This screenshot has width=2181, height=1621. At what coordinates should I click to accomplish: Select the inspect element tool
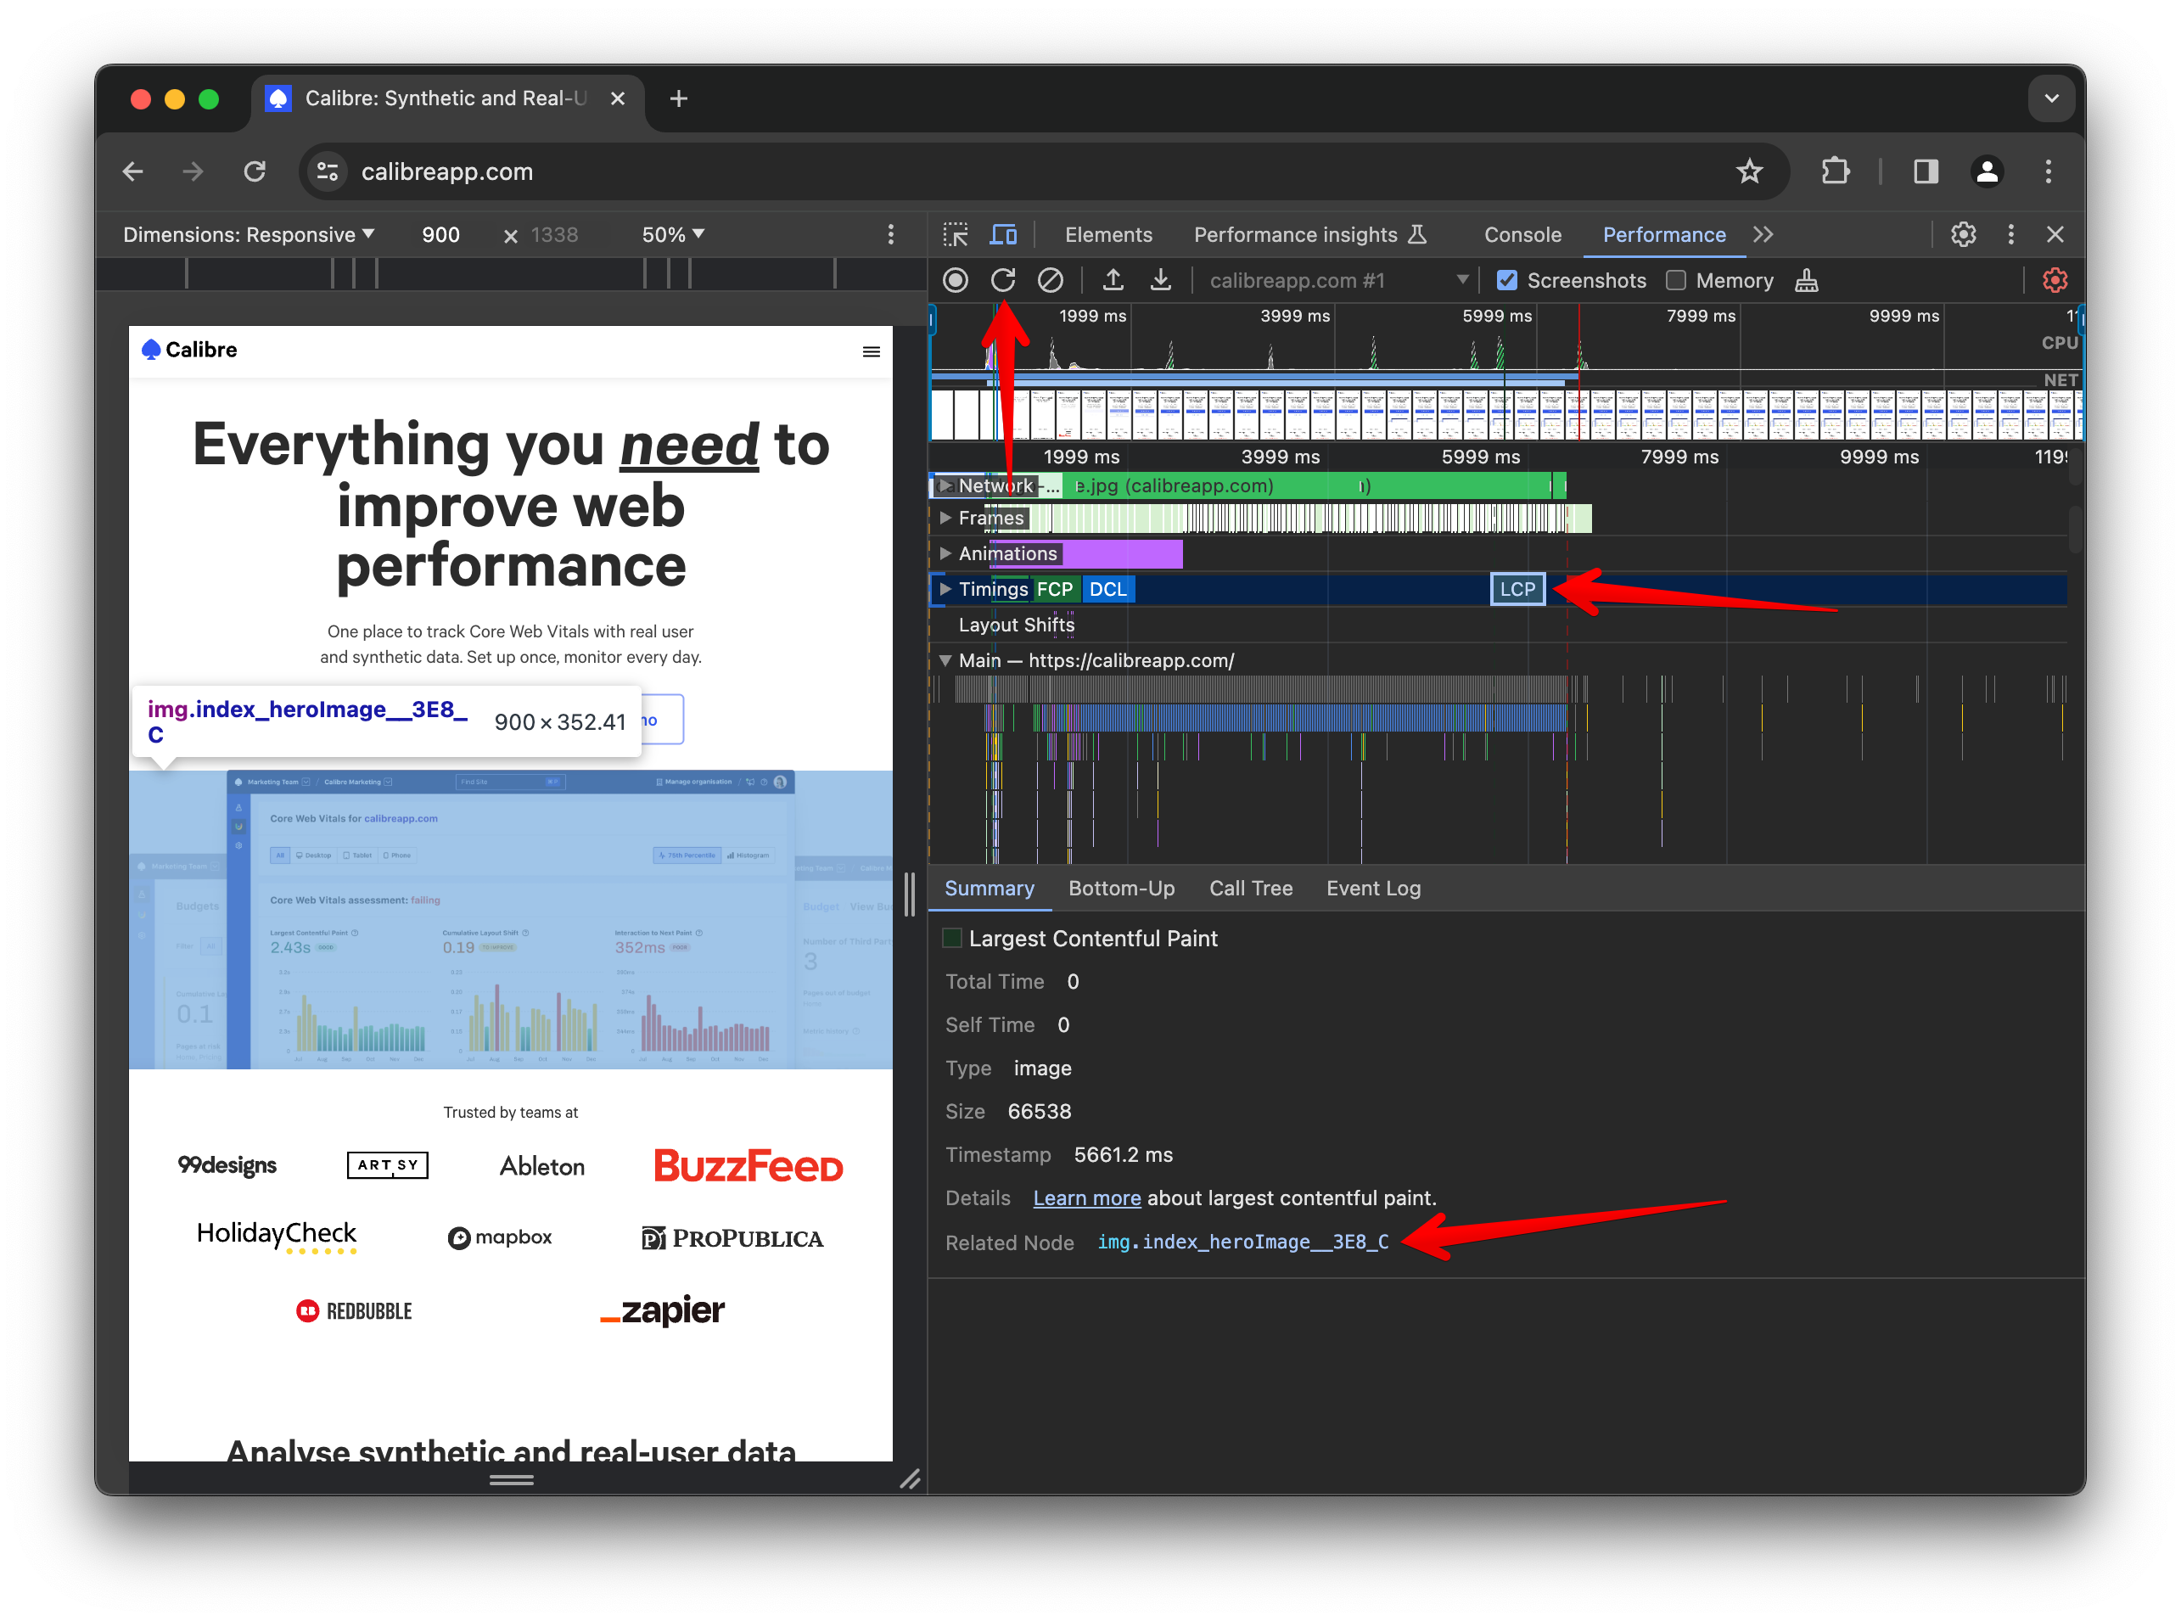point(955,234)
